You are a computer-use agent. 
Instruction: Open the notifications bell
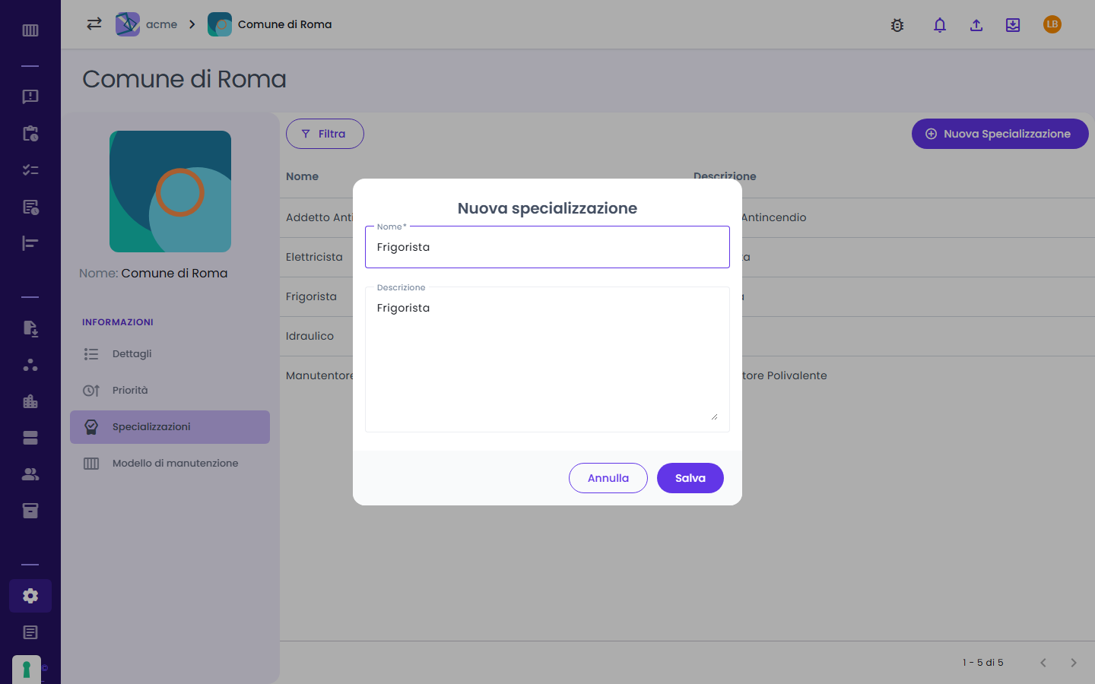(940, 25)
